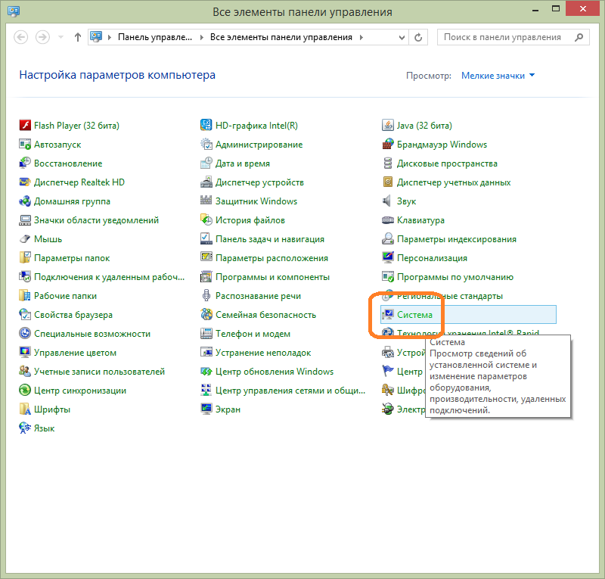
Task: Expand the chevron after Панель управле...
Action: tap(201, 38)
